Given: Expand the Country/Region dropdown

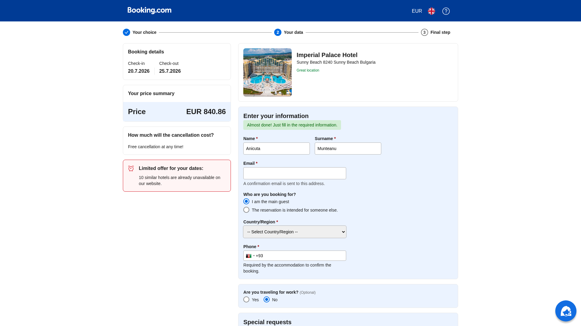Looking at the screenshot, I should [x=295, y=232].
